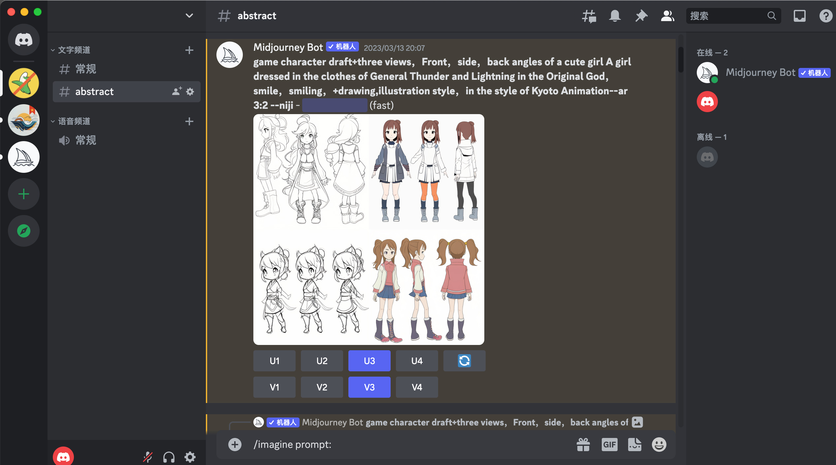This screenshot has height=465, width=836.
Task: Open the Threads icon in header
Action: tap(589, 16)
